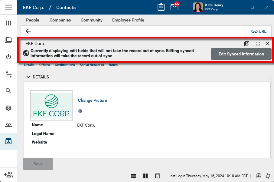Click the add people icon at bottom left
Viewport: 274px width, 182px height.
point(8,175)
